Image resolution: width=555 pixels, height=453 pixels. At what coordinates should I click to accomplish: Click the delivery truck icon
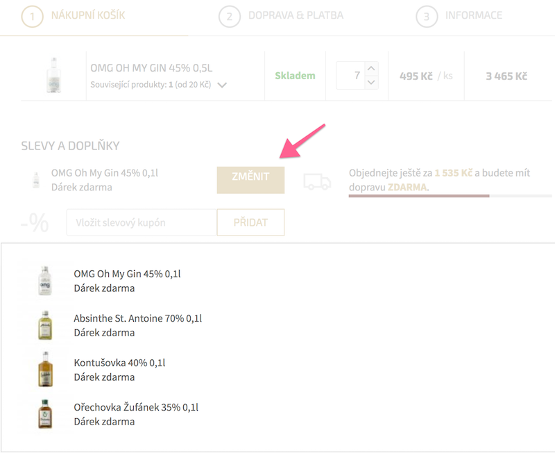[x=317, y=181]
